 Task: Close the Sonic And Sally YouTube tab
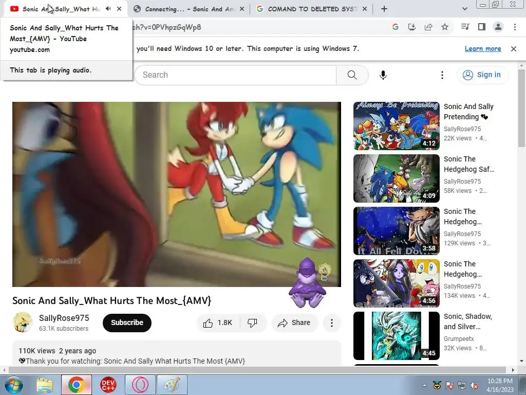pos(119,9)
